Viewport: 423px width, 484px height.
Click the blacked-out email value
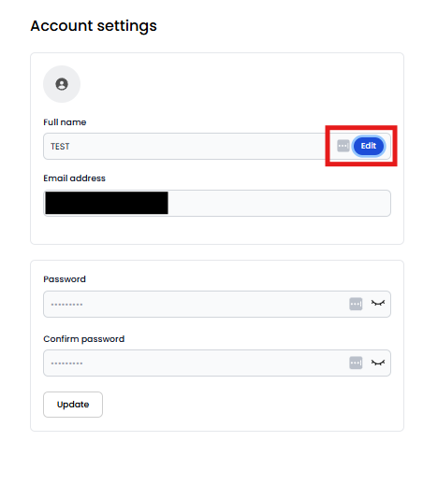click(x=107, y=203)
